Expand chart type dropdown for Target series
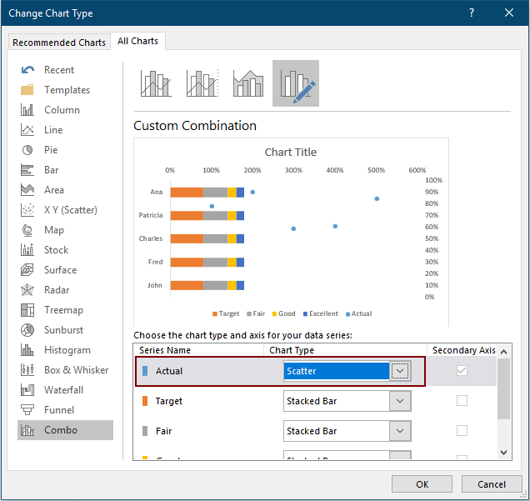This screenshot has height=501, width=530. pos(401,401)
